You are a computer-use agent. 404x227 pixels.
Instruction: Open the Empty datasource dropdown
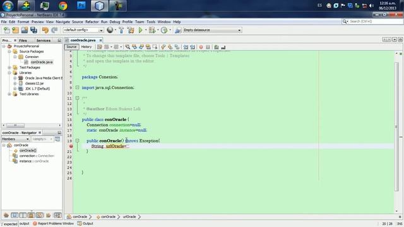coord(212,30)
